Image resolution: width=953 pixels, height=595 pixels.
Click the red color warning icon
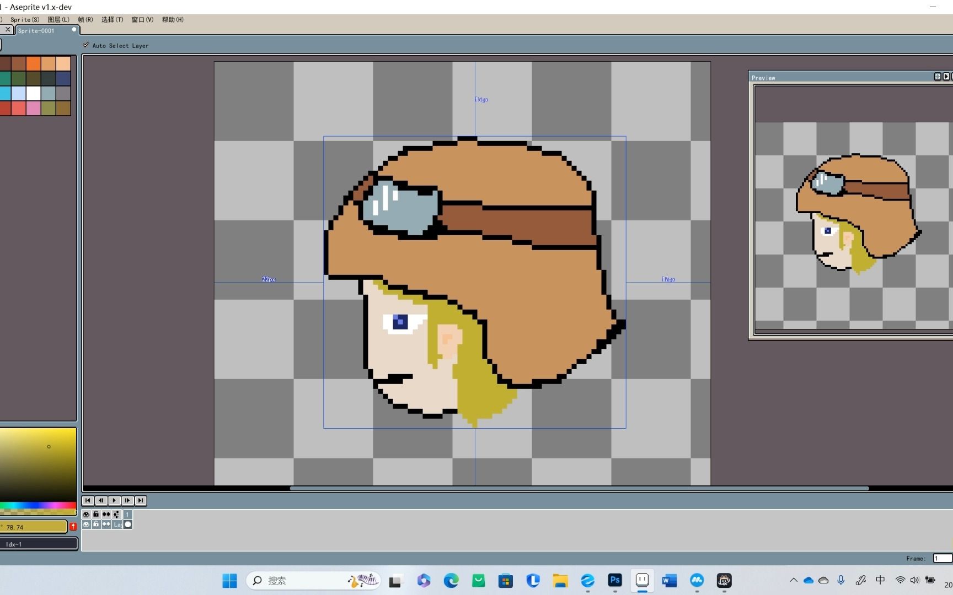pos(73,527)
